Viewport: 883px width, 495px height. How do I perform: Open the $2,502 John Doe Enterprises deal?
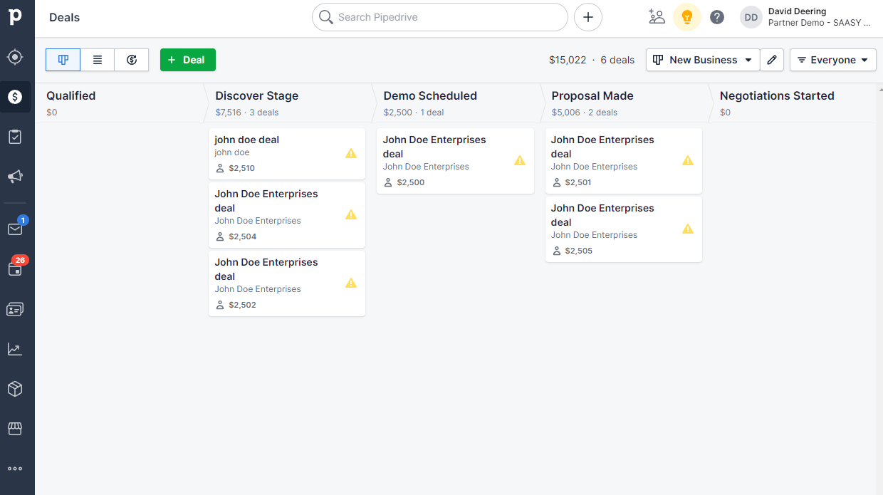pyautogui.click(x=287, y=283)
